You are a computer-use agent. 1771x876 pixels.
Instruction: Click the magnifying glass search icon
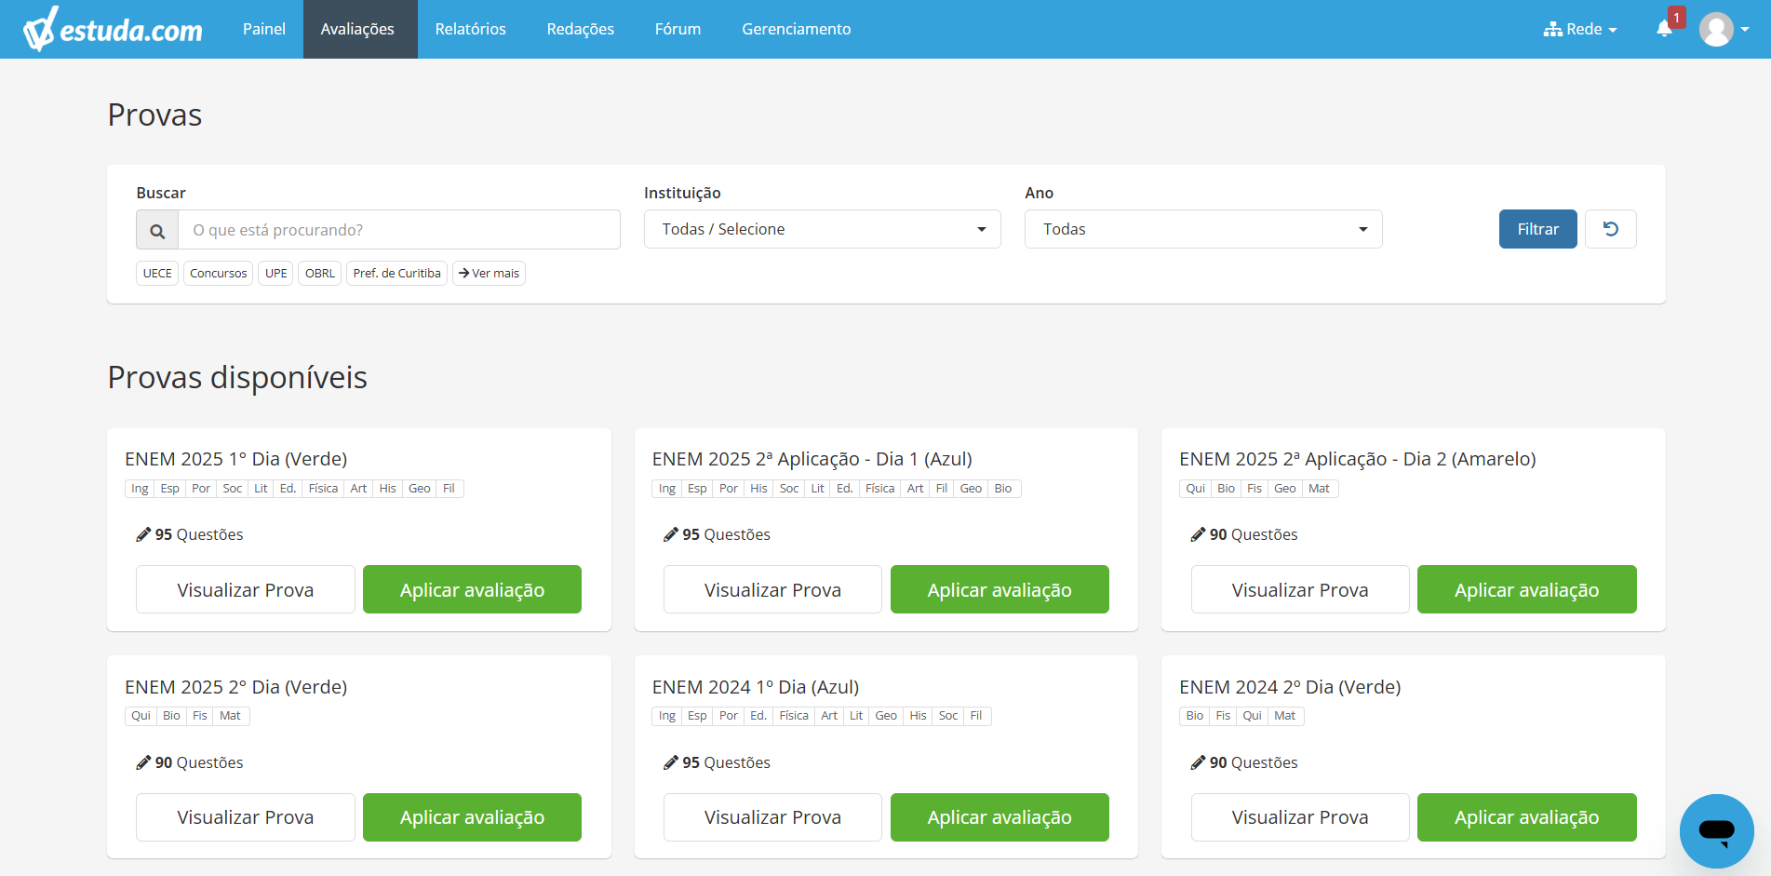157,230
